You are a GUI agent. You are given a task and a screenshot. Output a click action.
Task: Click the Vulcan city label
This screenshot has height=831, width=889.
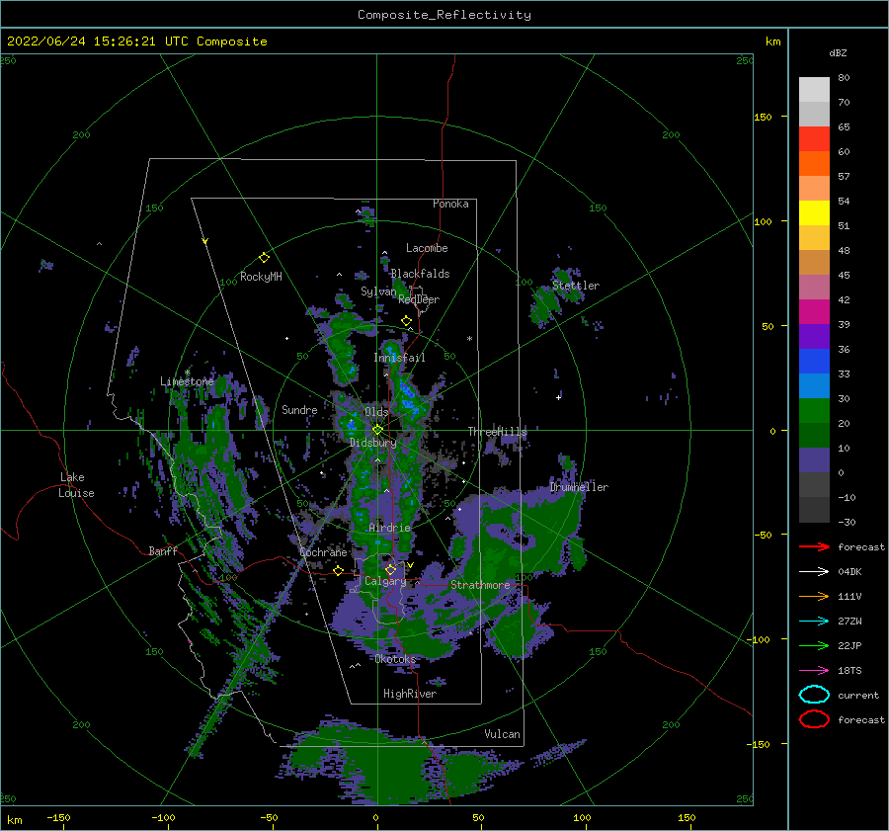[x=502, y=734]
